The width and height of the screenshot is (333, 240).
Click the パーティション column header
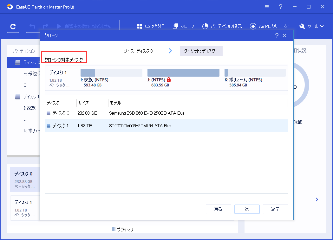[x=24, y=51]
